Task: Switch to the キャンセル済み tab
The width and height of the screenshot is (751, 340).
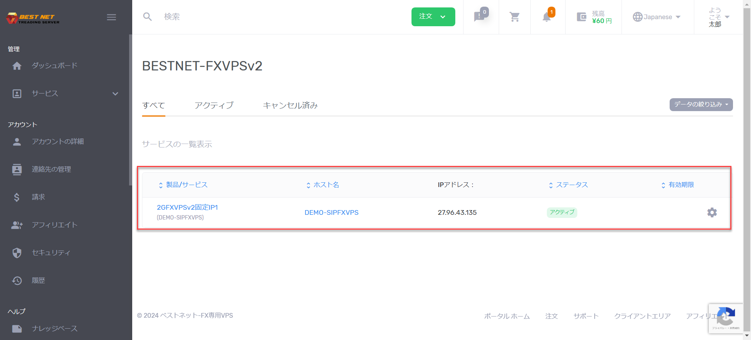Action: (290, 105)
